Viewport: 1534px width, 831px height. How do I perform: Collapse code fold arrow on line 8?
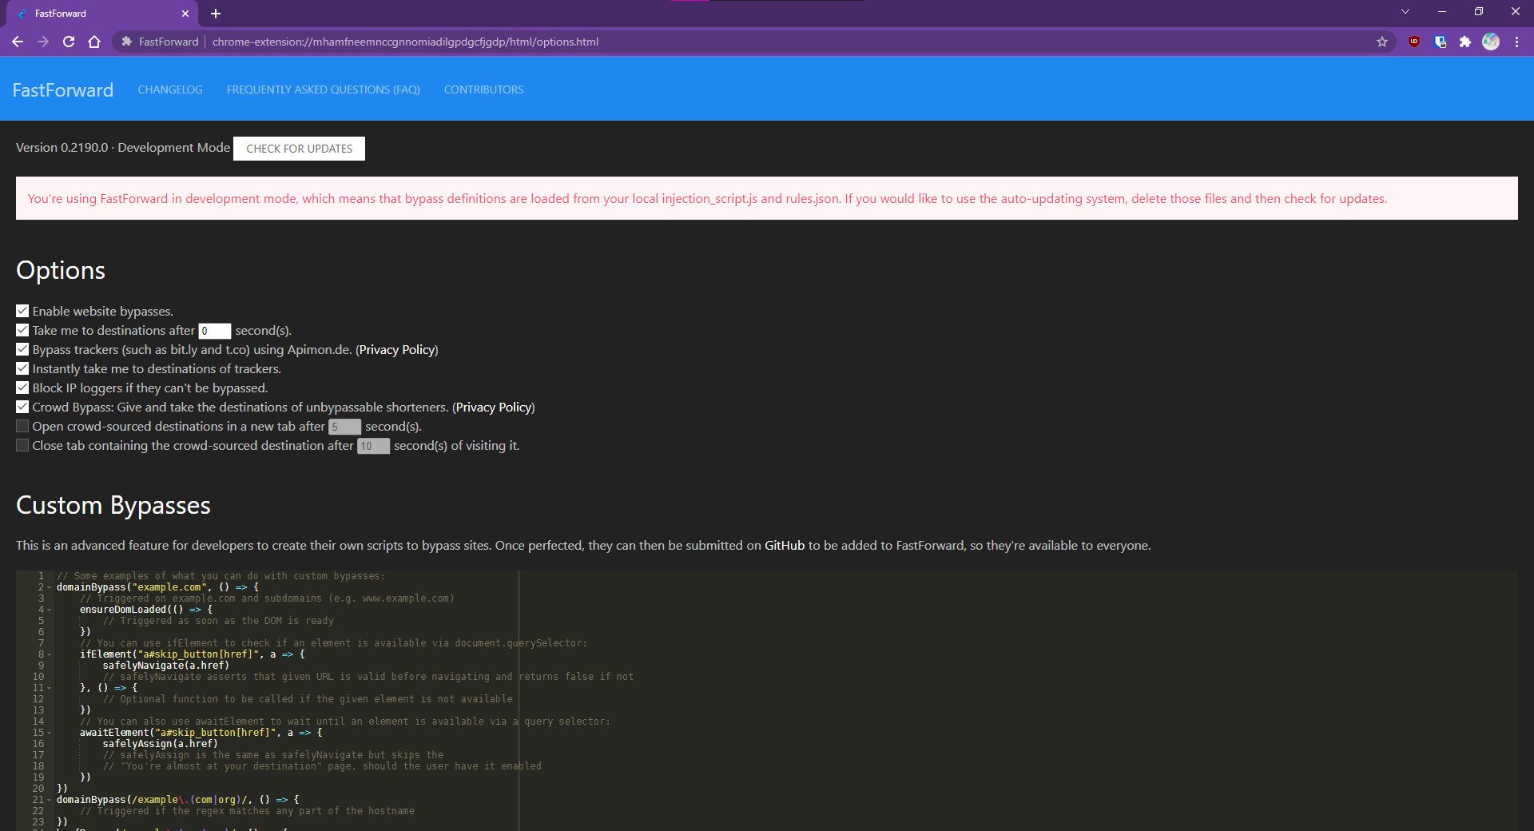tap(50, 654)
